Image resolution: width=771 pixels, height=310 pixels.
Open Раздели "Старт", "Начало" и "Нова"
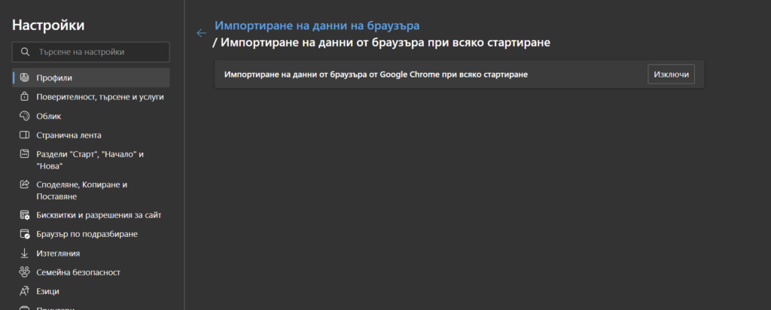point(91,160)
